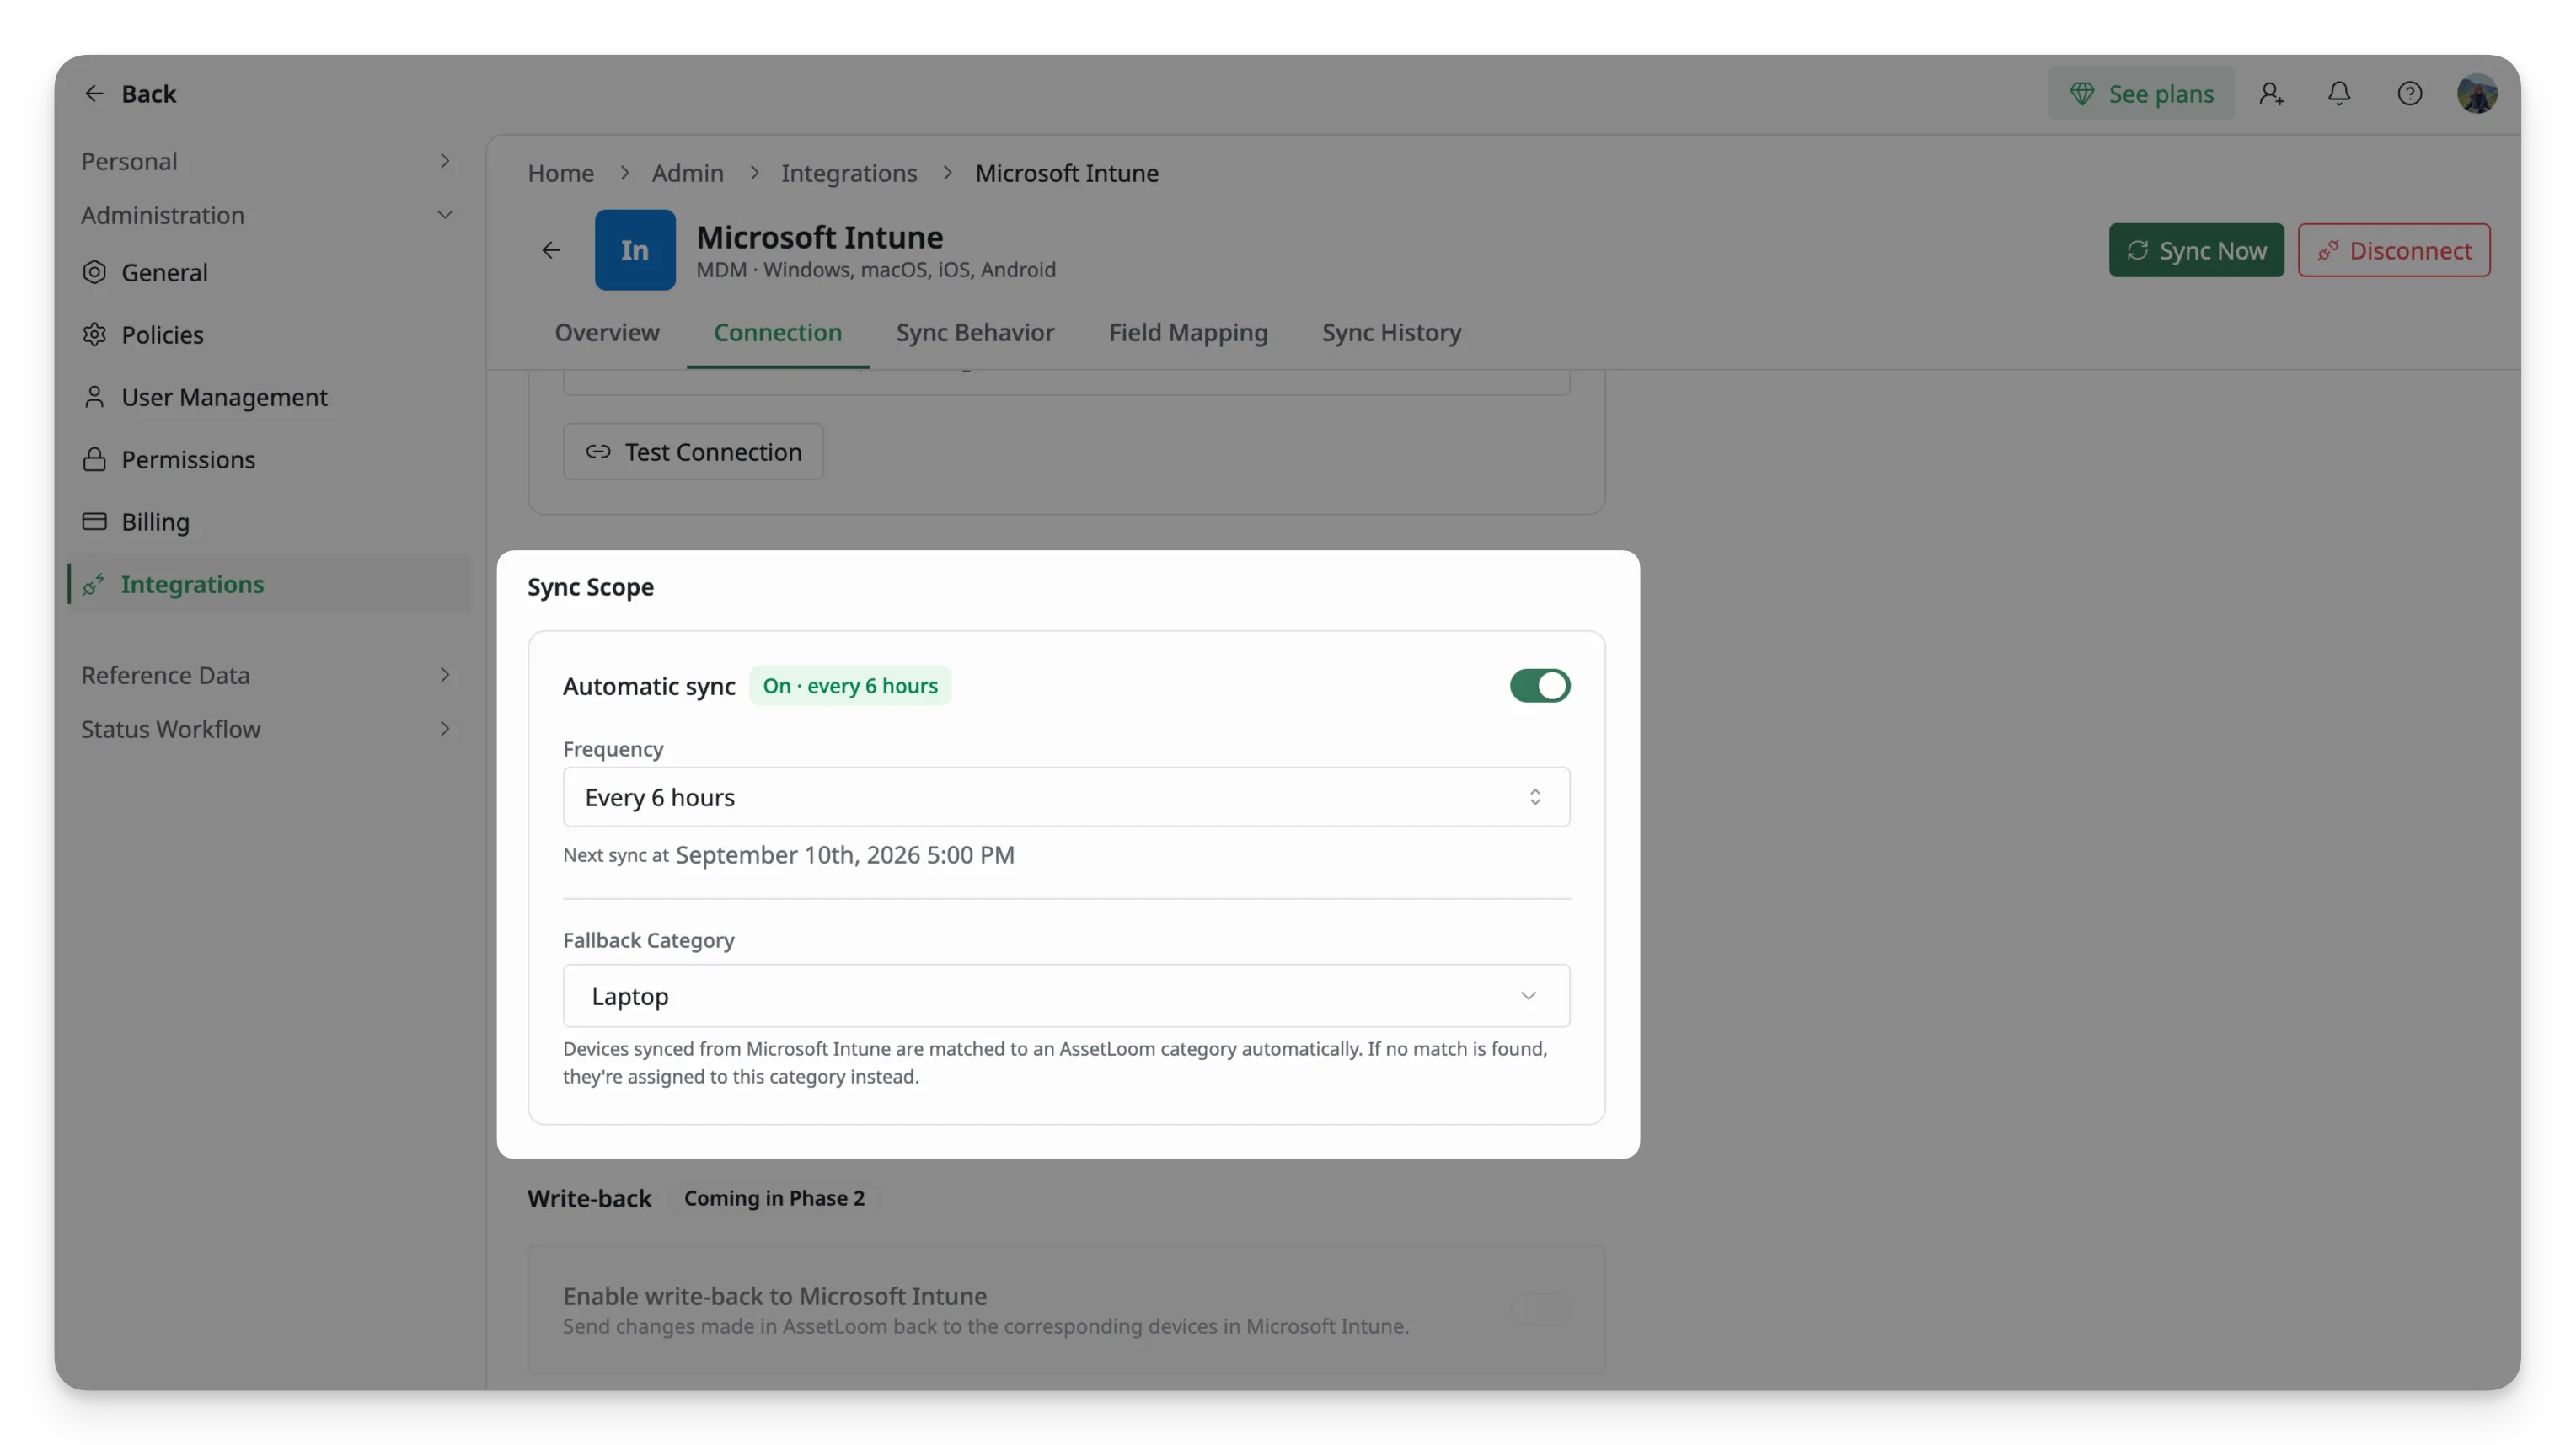Open Billing in the sidebar
The width and height of the screenshot is (2576, 1445).
pyautogui.click(x=267, y=521)
